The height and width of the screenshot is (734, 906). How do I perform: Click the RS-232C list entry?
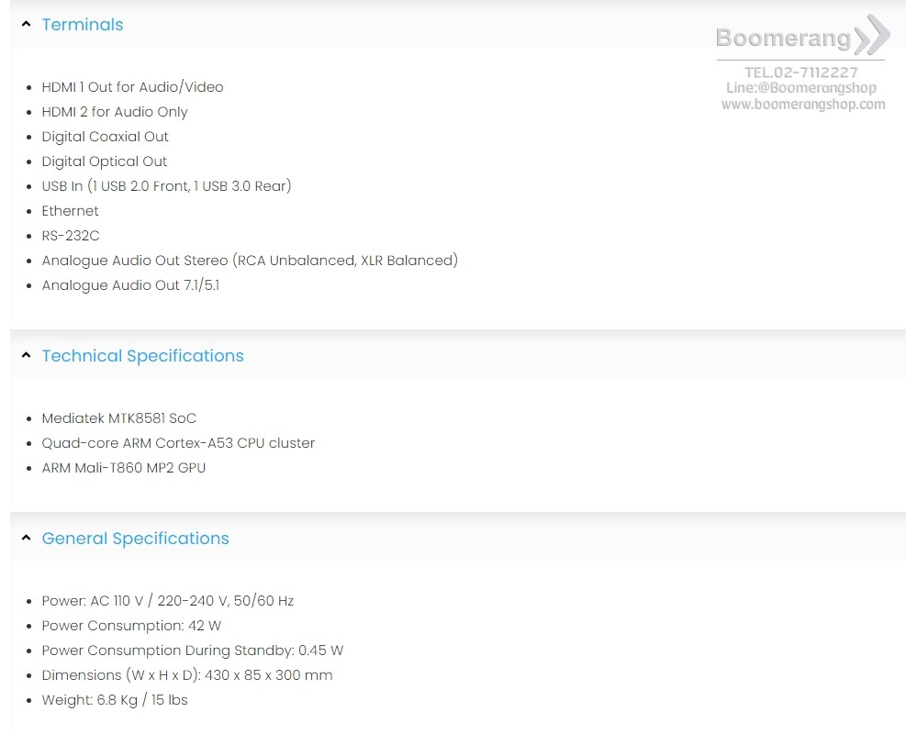click(71, 236)
